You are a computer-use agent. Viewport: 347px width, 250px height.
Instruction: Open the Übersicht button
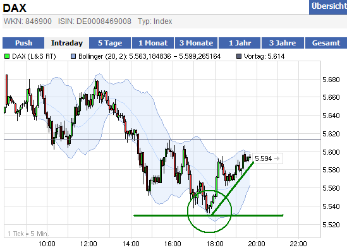coord(328,7)
